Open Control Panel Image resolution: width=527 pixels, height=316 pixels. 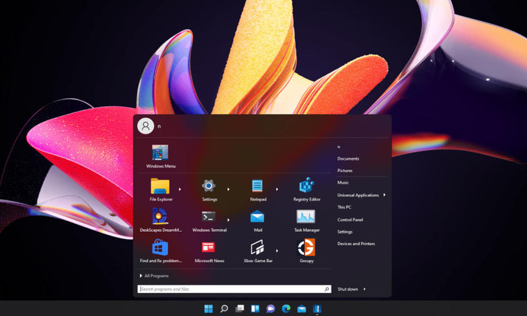[x=350, y=220]
